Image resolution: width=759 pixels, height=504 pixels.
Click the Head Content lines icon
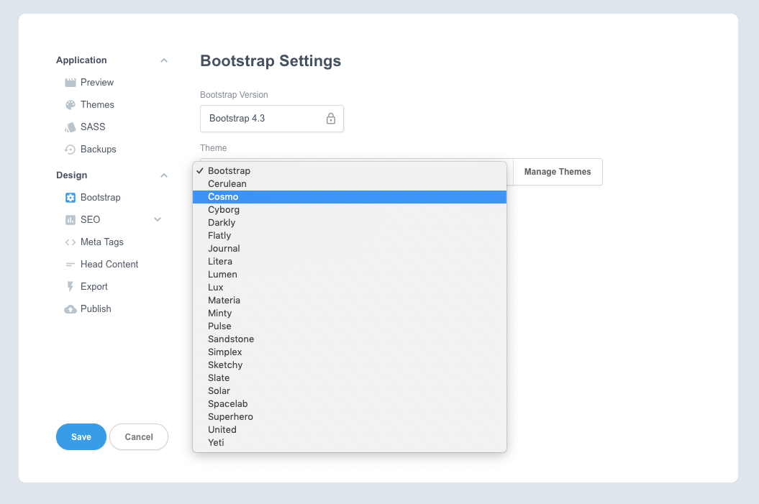[71, 265]
